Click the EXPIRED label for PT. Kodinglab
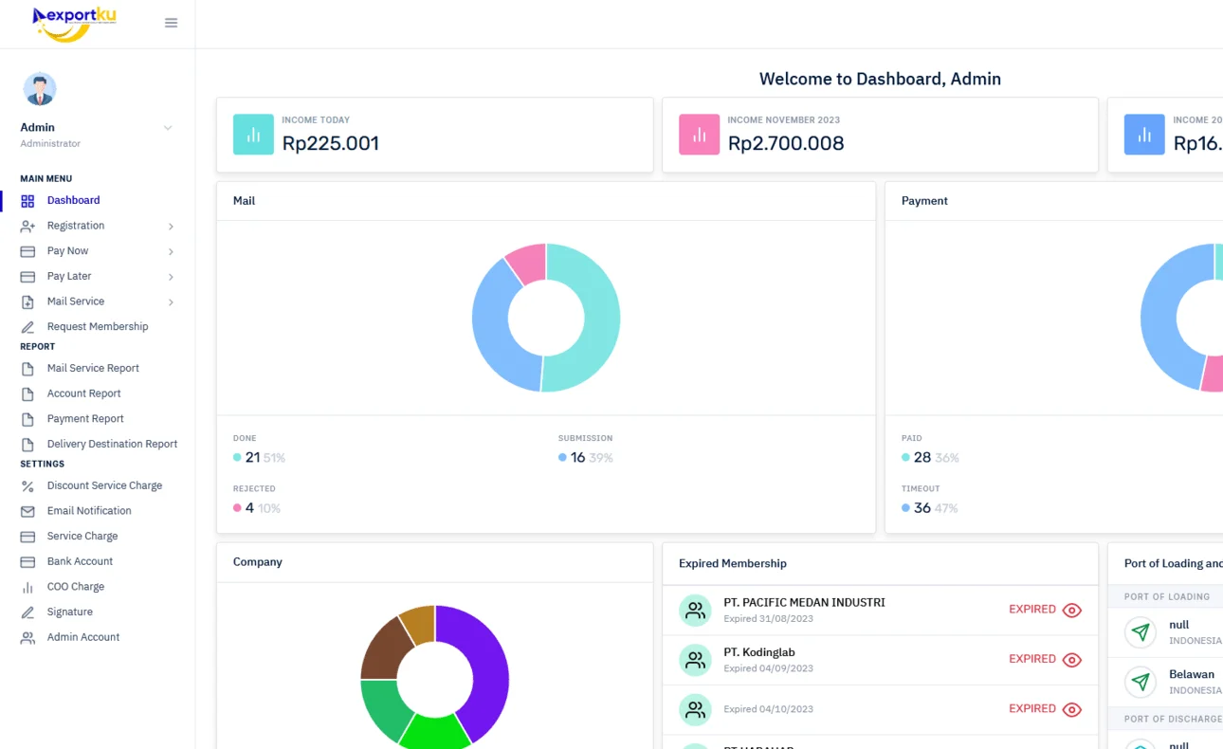The width and height of the screenshot is (1223, 749). [1032, 659]
